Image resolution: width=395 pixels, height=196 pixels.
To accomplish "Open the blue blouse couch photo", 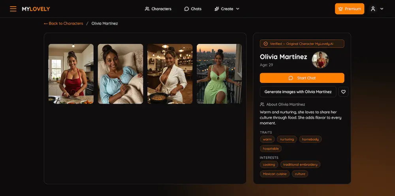I will point(120,74).
